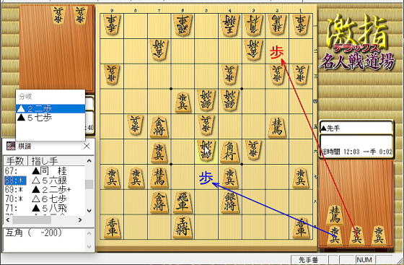Select move 71 ▲５八飛 in list
This screenshot has width=404, height=265.
pyautogui.click(x=44, y=208)
